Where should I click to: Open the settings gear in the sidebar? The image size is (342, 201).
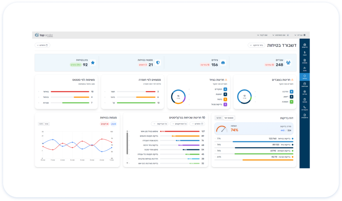point(305,92)
